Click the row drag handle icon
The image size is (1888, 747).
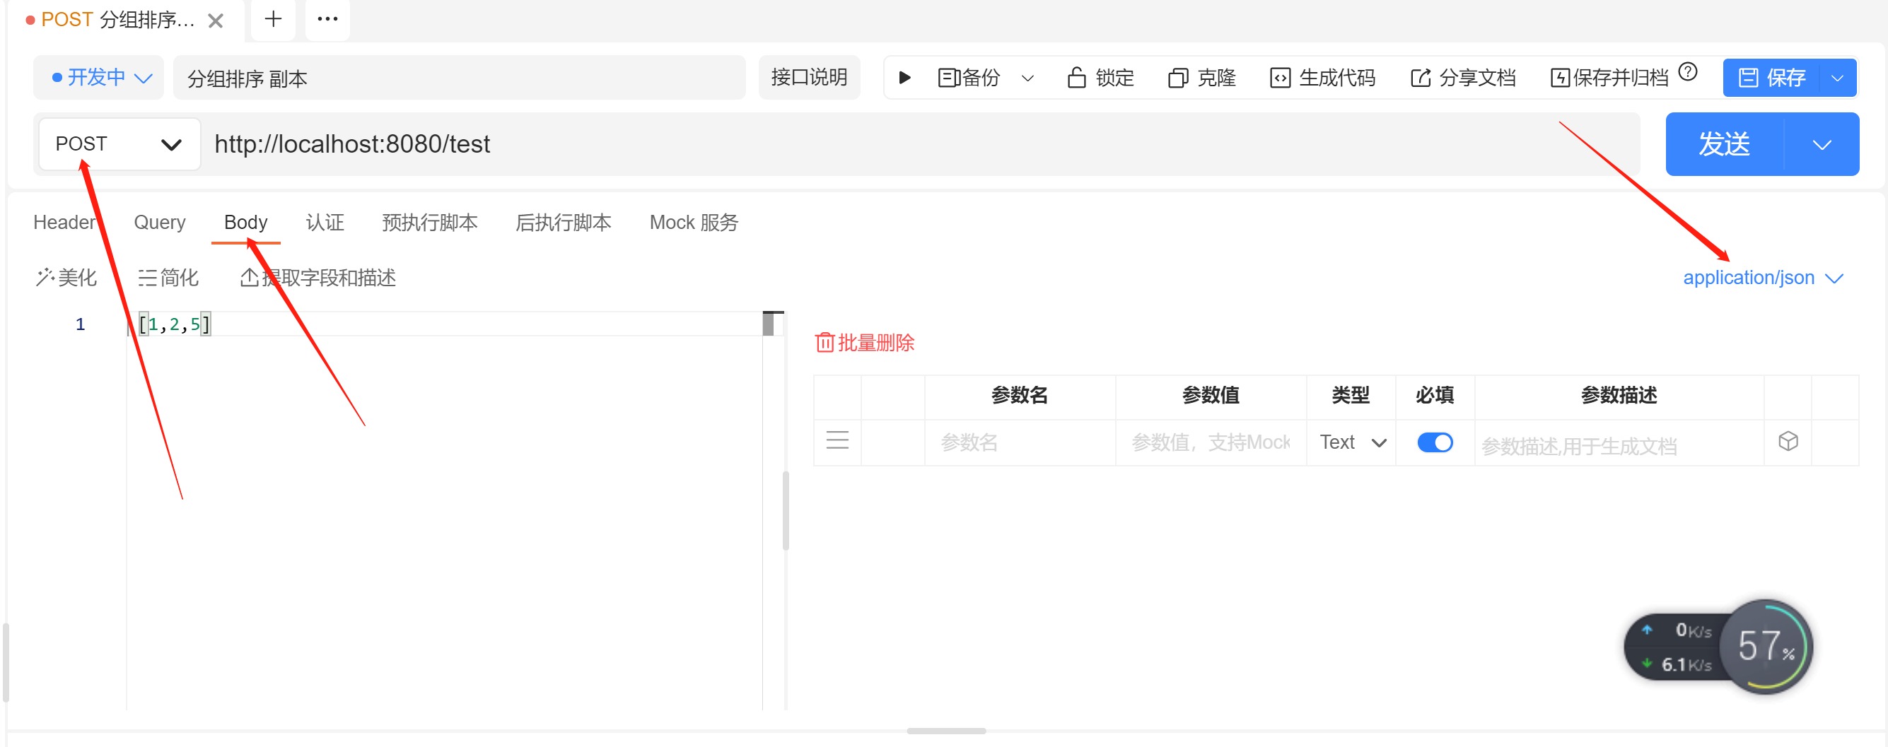pos(837,441)
